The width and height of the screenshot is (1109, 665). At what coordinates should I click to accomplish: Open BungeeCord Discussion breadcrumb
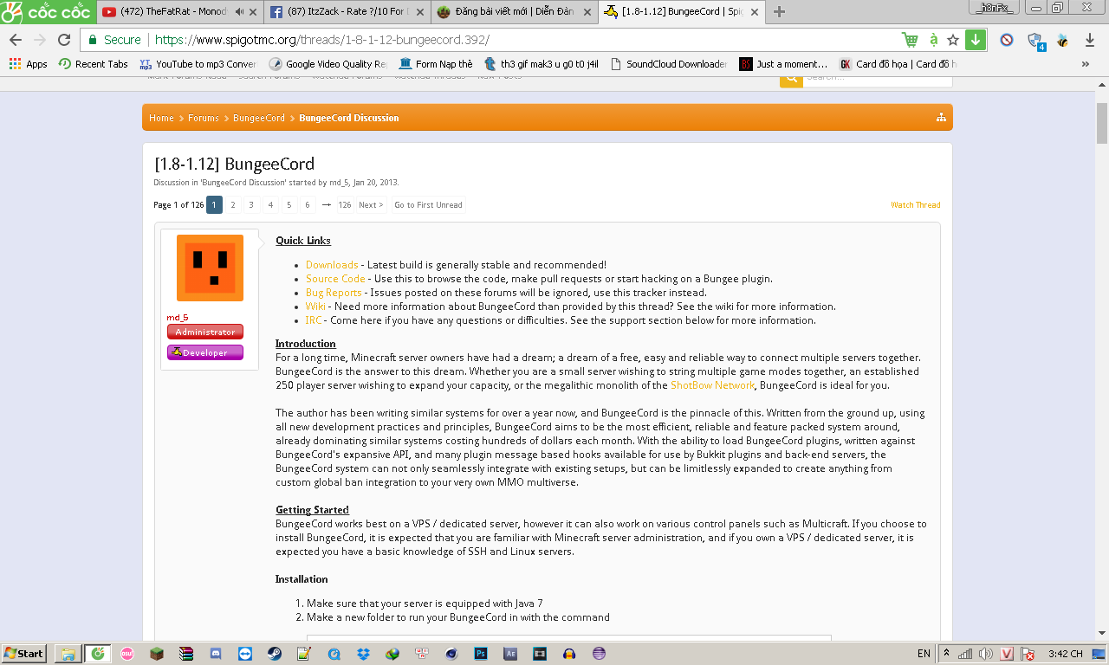pos(349,118)
